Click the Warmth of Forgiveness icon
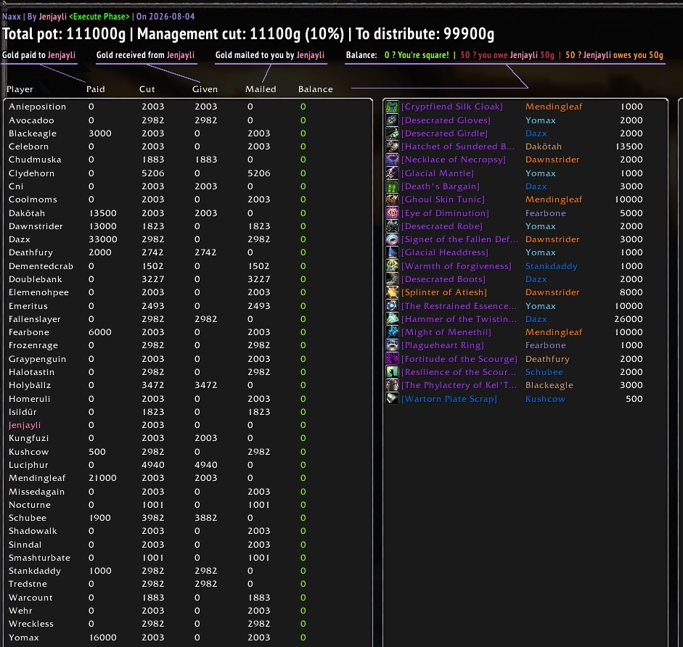 392,266
